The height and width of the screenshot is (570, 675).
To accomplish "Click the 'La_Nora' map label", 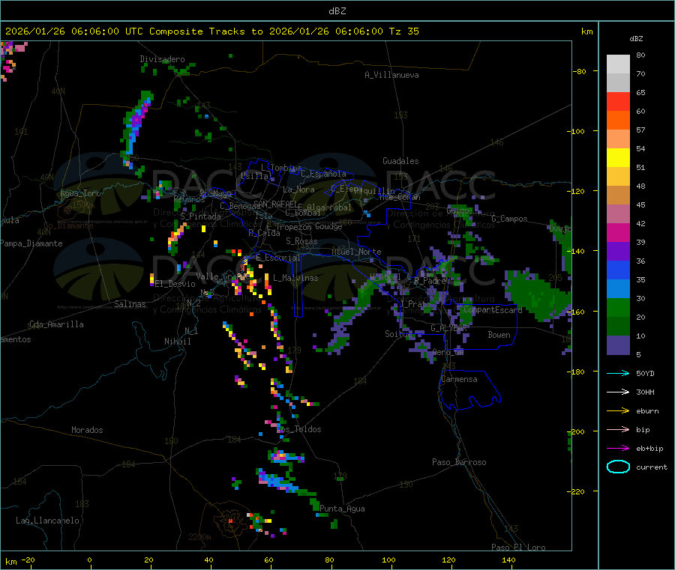I will point(298,190).
